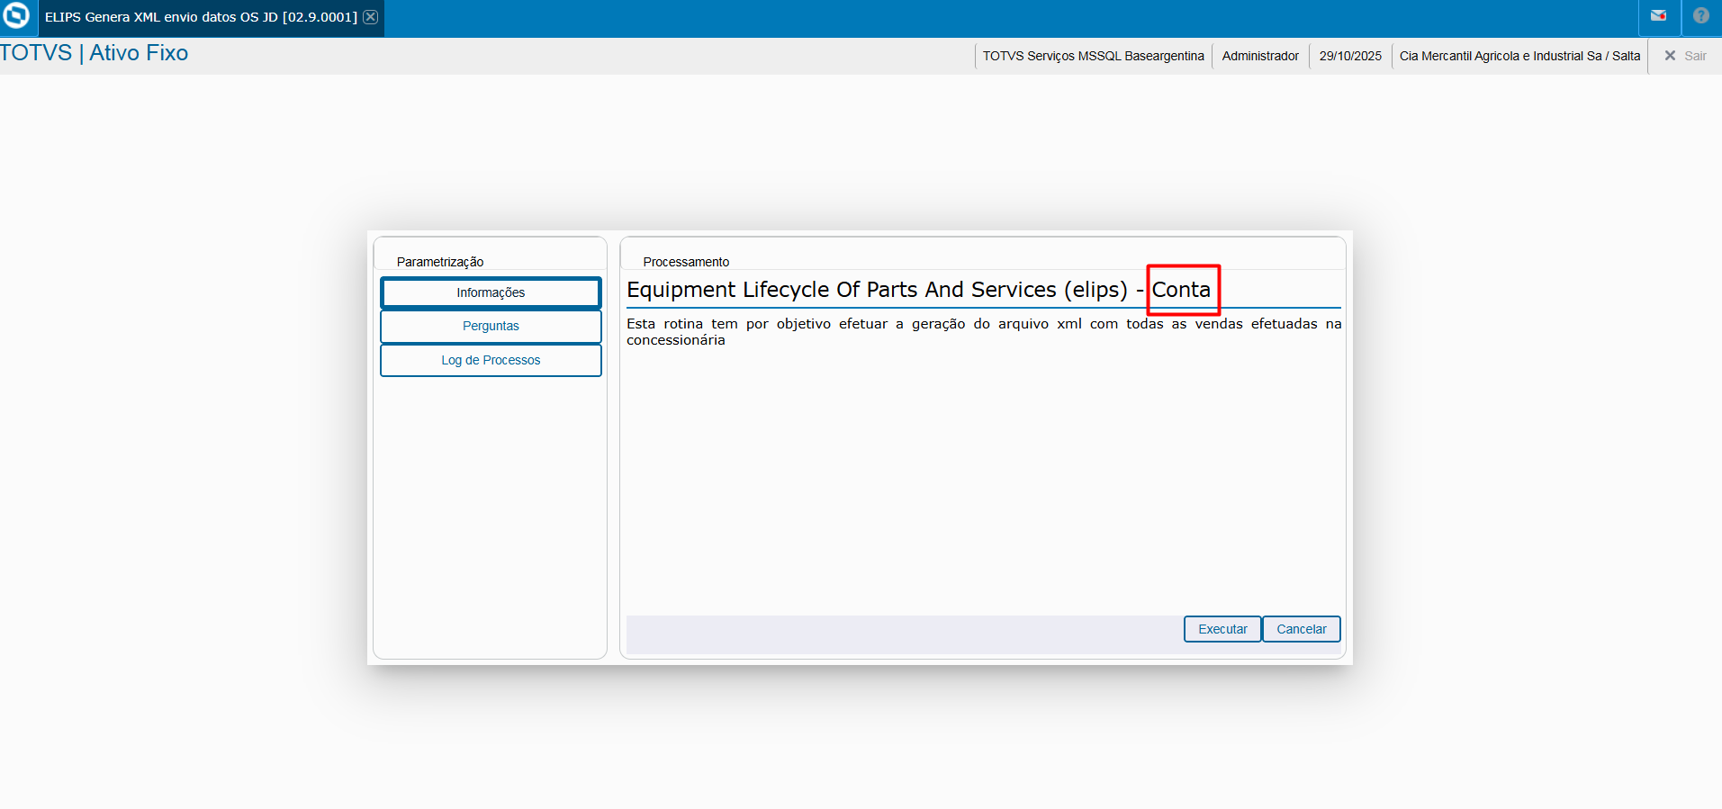Close the ELIPS Genera XML tab
The height and width of the screenshot is (809, 1722).
[370, 17]
